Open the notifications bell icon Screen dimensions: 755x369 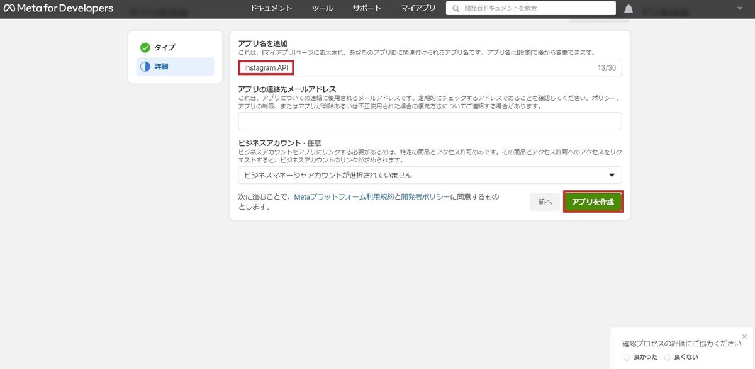point(629,9)
